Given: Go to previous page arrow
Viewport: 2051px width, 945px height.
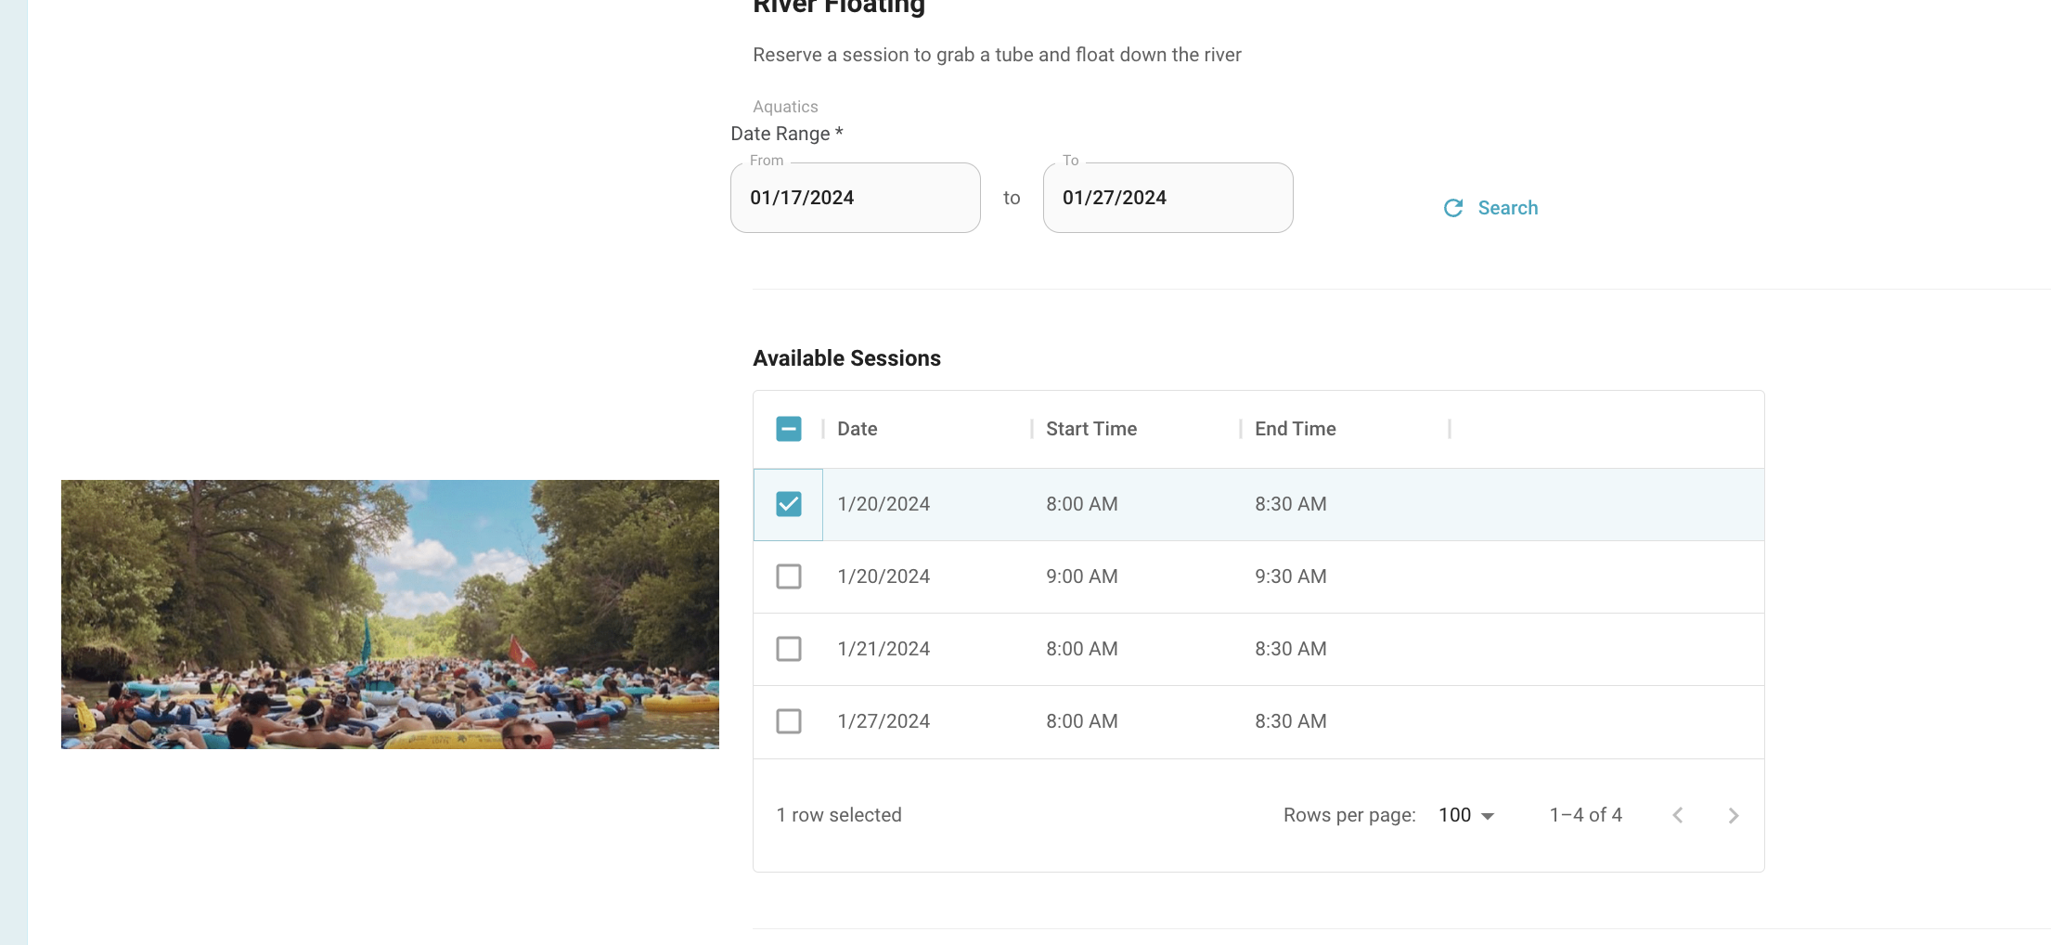Looking at the screenshot, I should point(1677,815).
